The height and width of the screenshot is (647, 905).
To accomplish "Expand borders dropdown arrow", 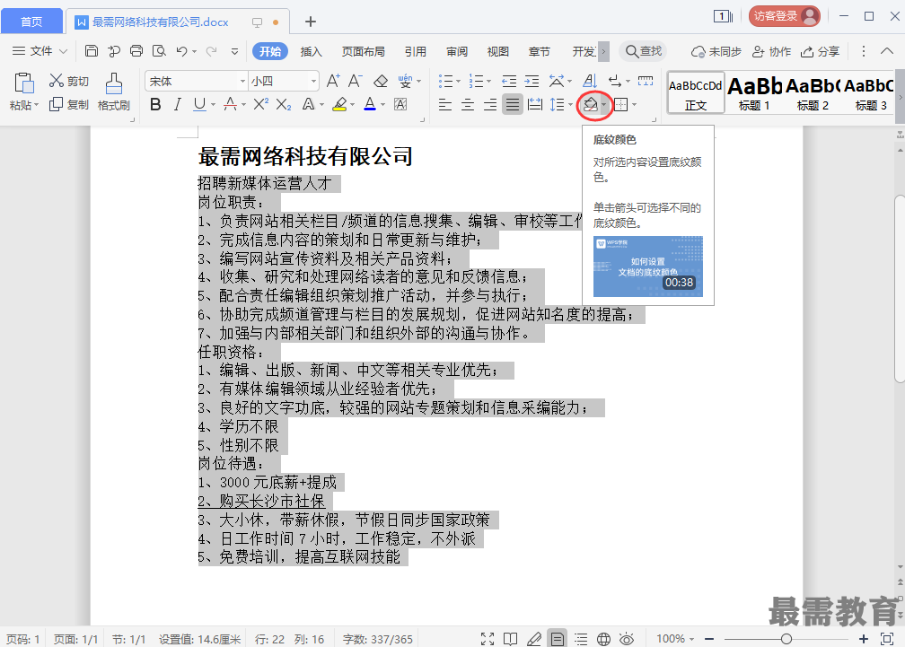I will click(634, 105).
